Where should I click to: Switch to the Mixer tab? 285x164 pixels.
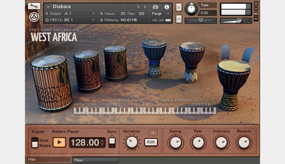point(95,160)
